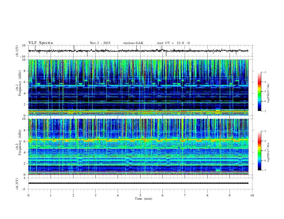The width and height of the screenshot is (284, 219).
Task: Click the 'start UT = 23:0 :0' label
Action: 173,43
